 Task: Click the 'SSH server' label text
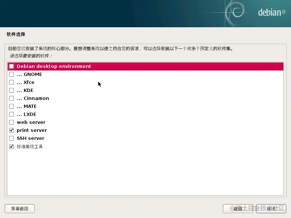[31, 138]
